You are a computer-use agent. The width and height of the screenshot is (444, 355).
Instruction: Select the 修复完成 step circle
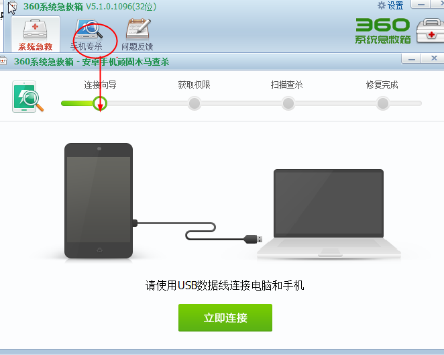[x=383, y=103]
